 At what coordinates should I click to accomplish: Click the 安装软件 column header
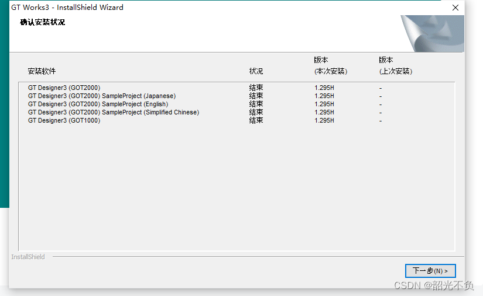point(42,71)
